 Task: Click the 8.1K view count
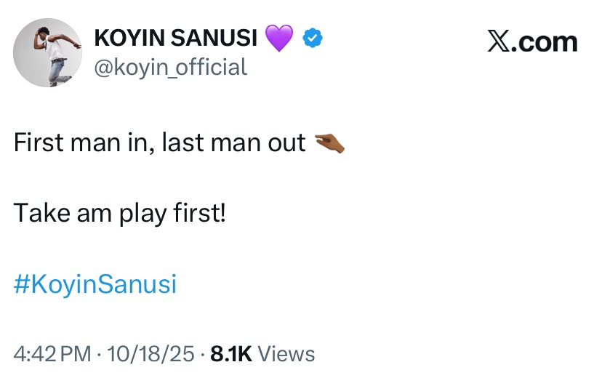coord(230,354)
